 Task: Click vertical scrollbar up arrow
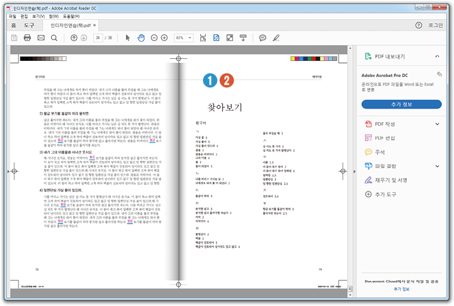350,48
